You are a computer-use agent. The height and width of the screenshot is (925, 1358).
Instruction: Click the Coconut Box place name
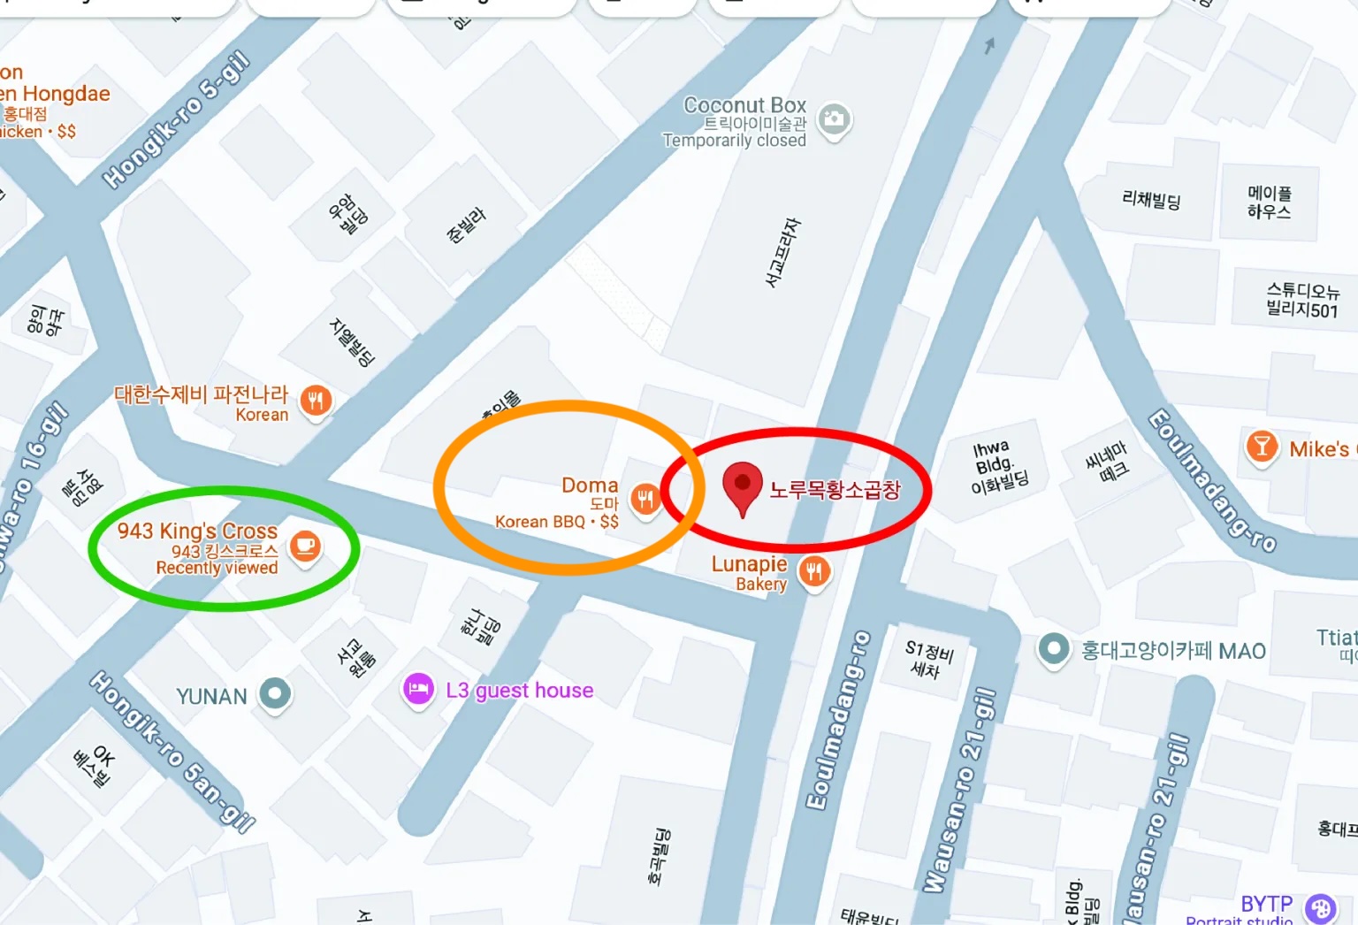point(745,105)
